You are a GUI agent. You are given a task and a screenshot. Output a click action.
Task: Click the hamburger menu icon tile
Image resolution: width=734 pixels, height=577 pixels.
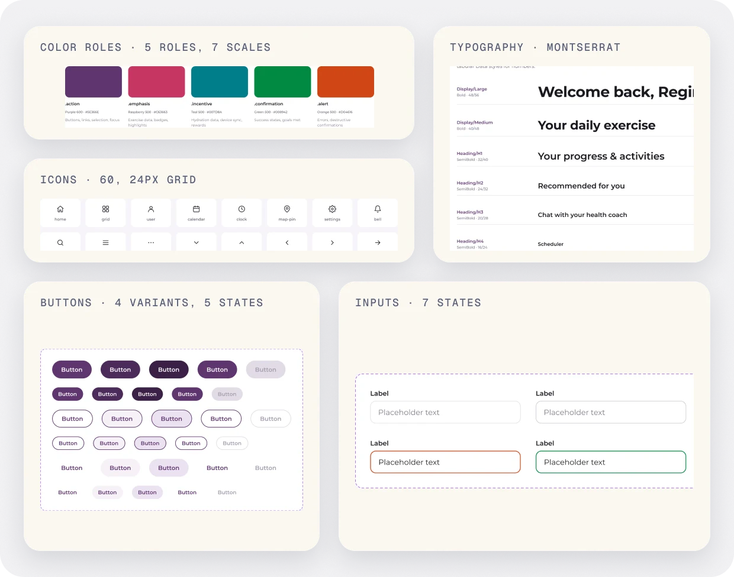[x=105, y=242]
